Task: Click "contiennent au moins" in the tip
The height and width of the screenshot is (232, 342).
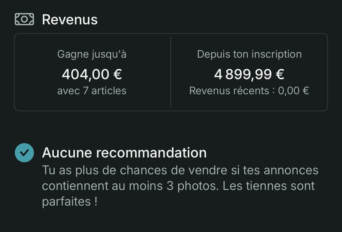Action: pyautogui.click(x=103, y=186)
